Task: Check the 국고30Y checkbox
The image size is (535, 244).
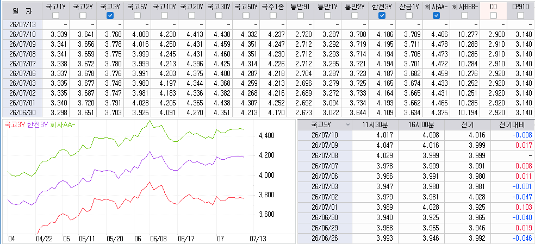Action: 219,15
